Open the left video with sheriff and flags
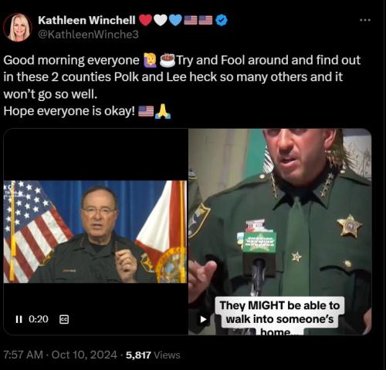Viewport: 386px width, 370px height. click(x=95, y=231)
